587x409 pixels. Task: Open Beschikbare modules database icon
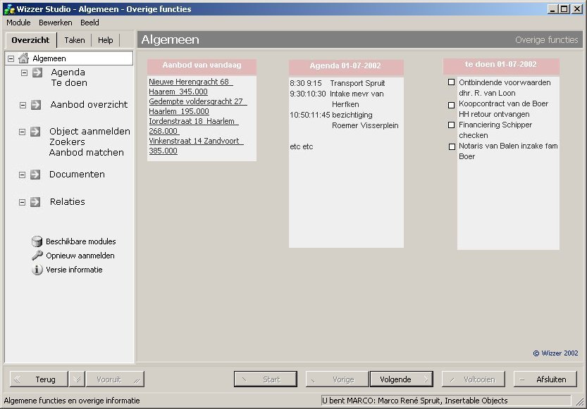click(37, 241)
